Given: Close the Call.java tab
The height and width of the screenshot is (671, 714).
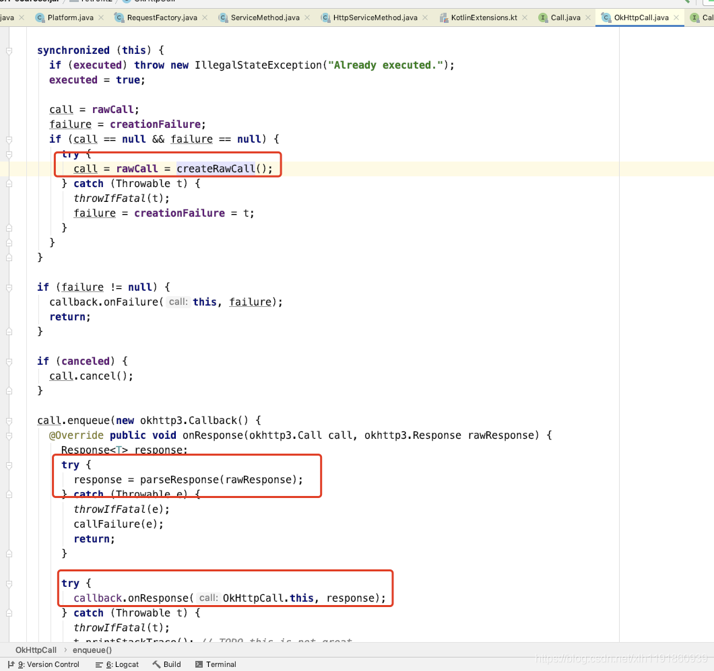Looking at the screenshot, I should pos(588,17).
